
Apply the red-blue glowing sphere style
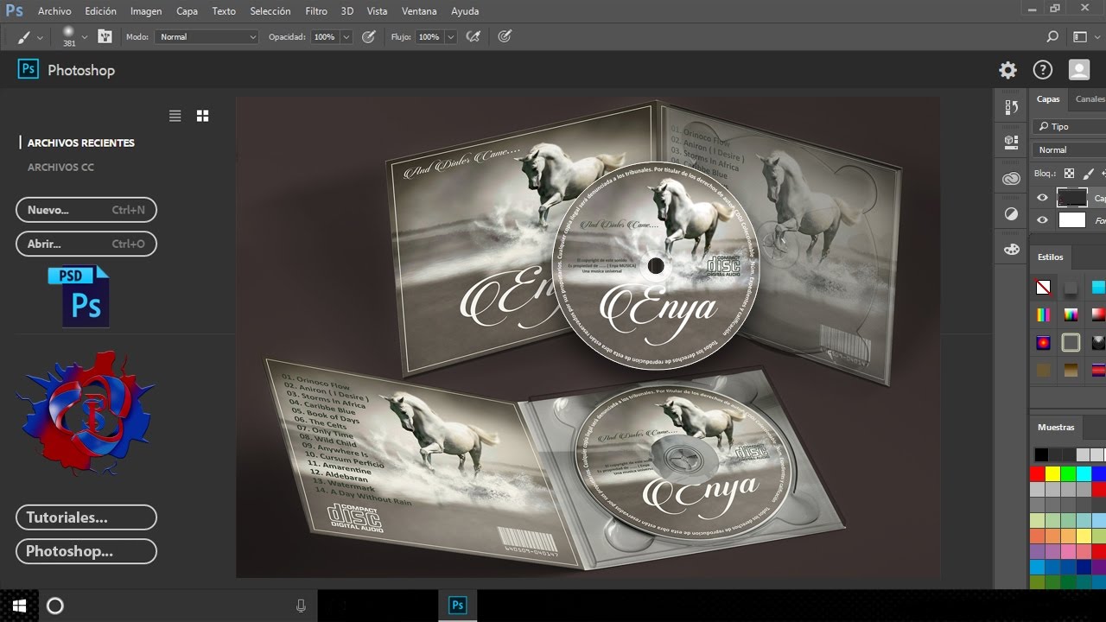tap(1044, 343)
